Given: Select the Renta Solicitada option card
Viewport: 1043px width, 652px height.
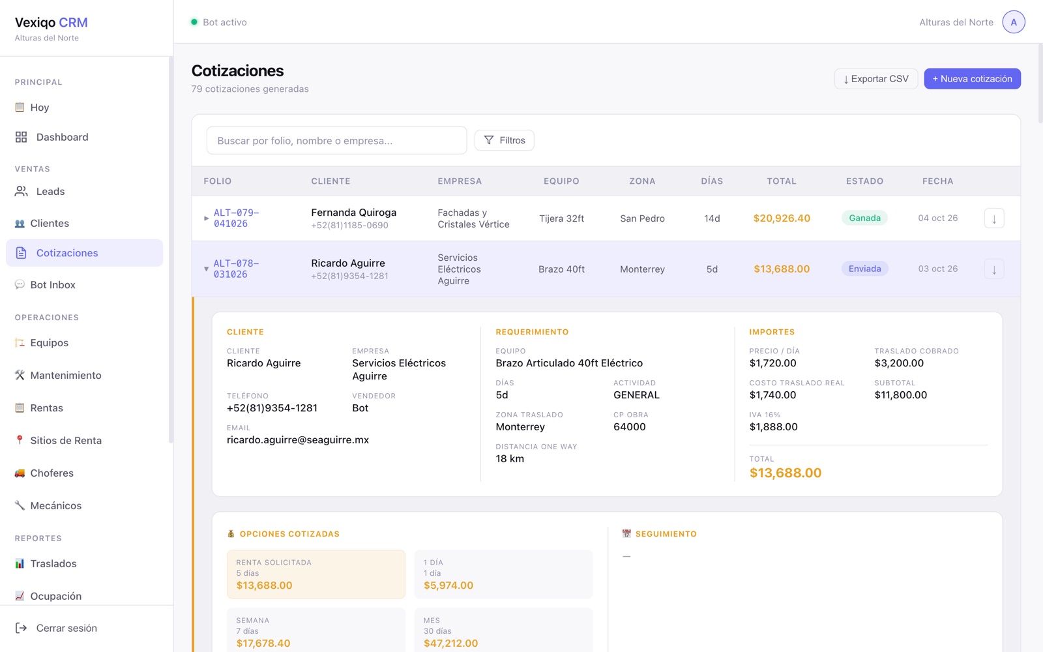Looking at the screenshot, I should pos(316,574).
